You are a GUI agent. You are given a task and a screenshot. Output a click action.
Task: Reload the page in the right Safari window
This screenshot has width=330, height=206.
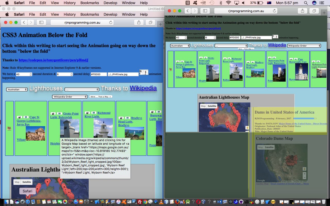[x=274, y=11]
